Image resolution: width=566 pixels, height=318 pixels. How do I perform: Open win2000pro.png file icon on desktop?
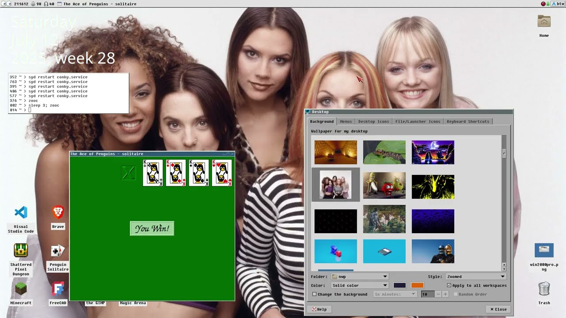point(544,250)
